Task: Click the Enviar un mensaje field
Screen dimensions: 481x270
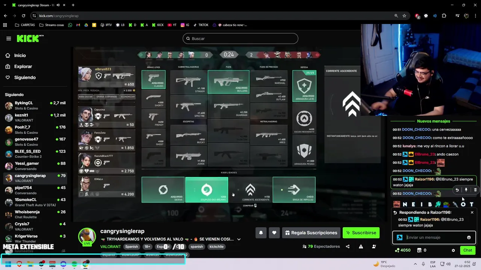Action: click(435, 237)
